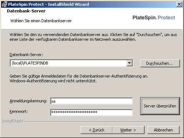This screenshot has height=138, width=184.
Task: Focus the Kennwort password field
Action: point(92,113)
